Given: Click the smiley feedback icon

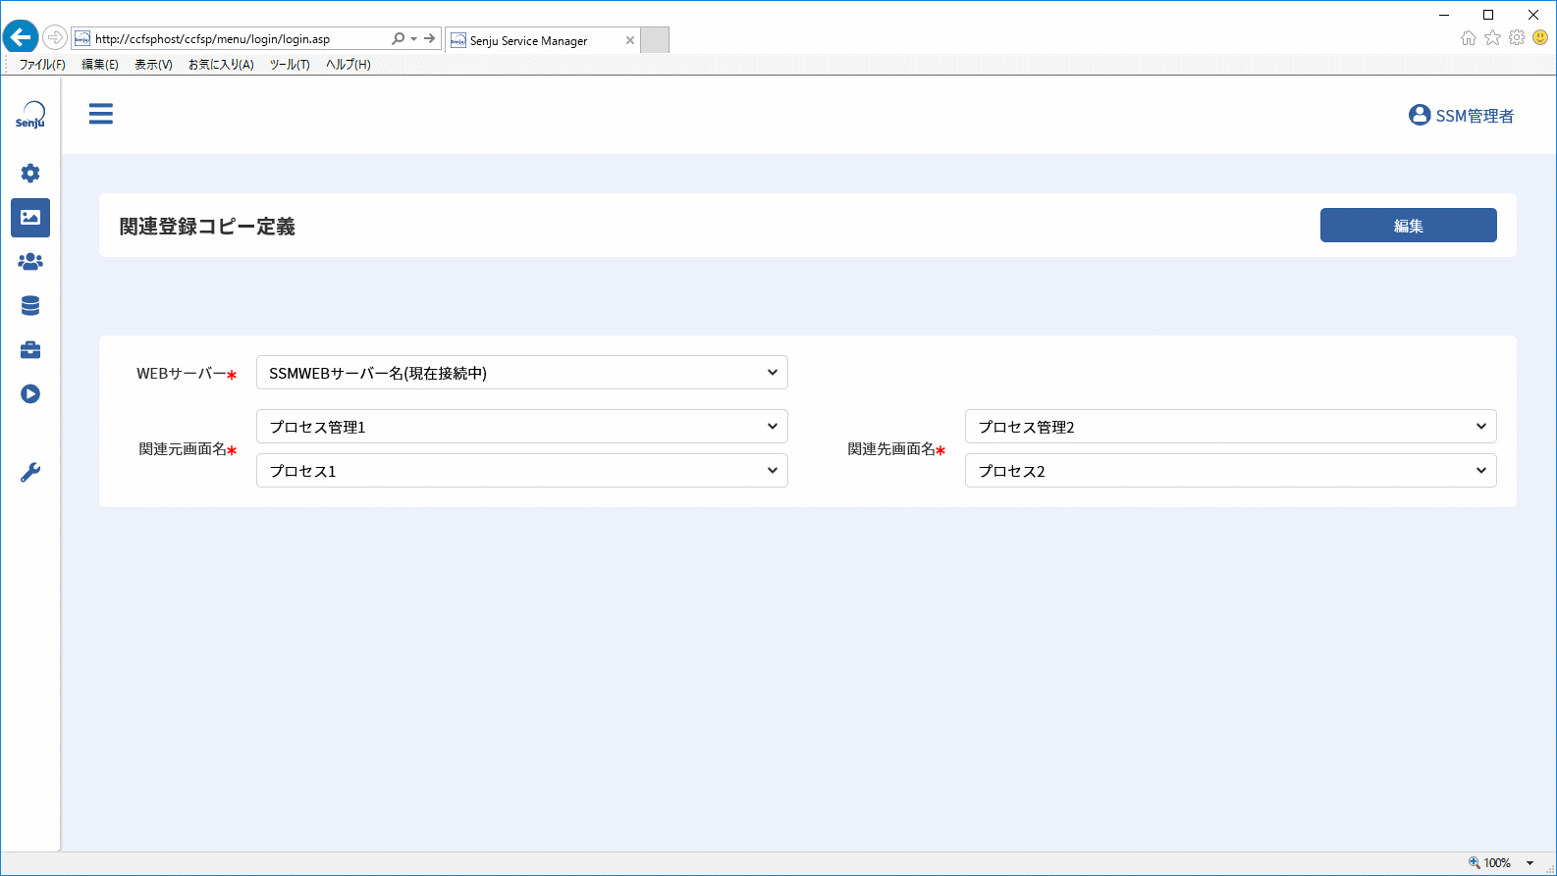Looking at the screenshot, I should point(1540,37).
